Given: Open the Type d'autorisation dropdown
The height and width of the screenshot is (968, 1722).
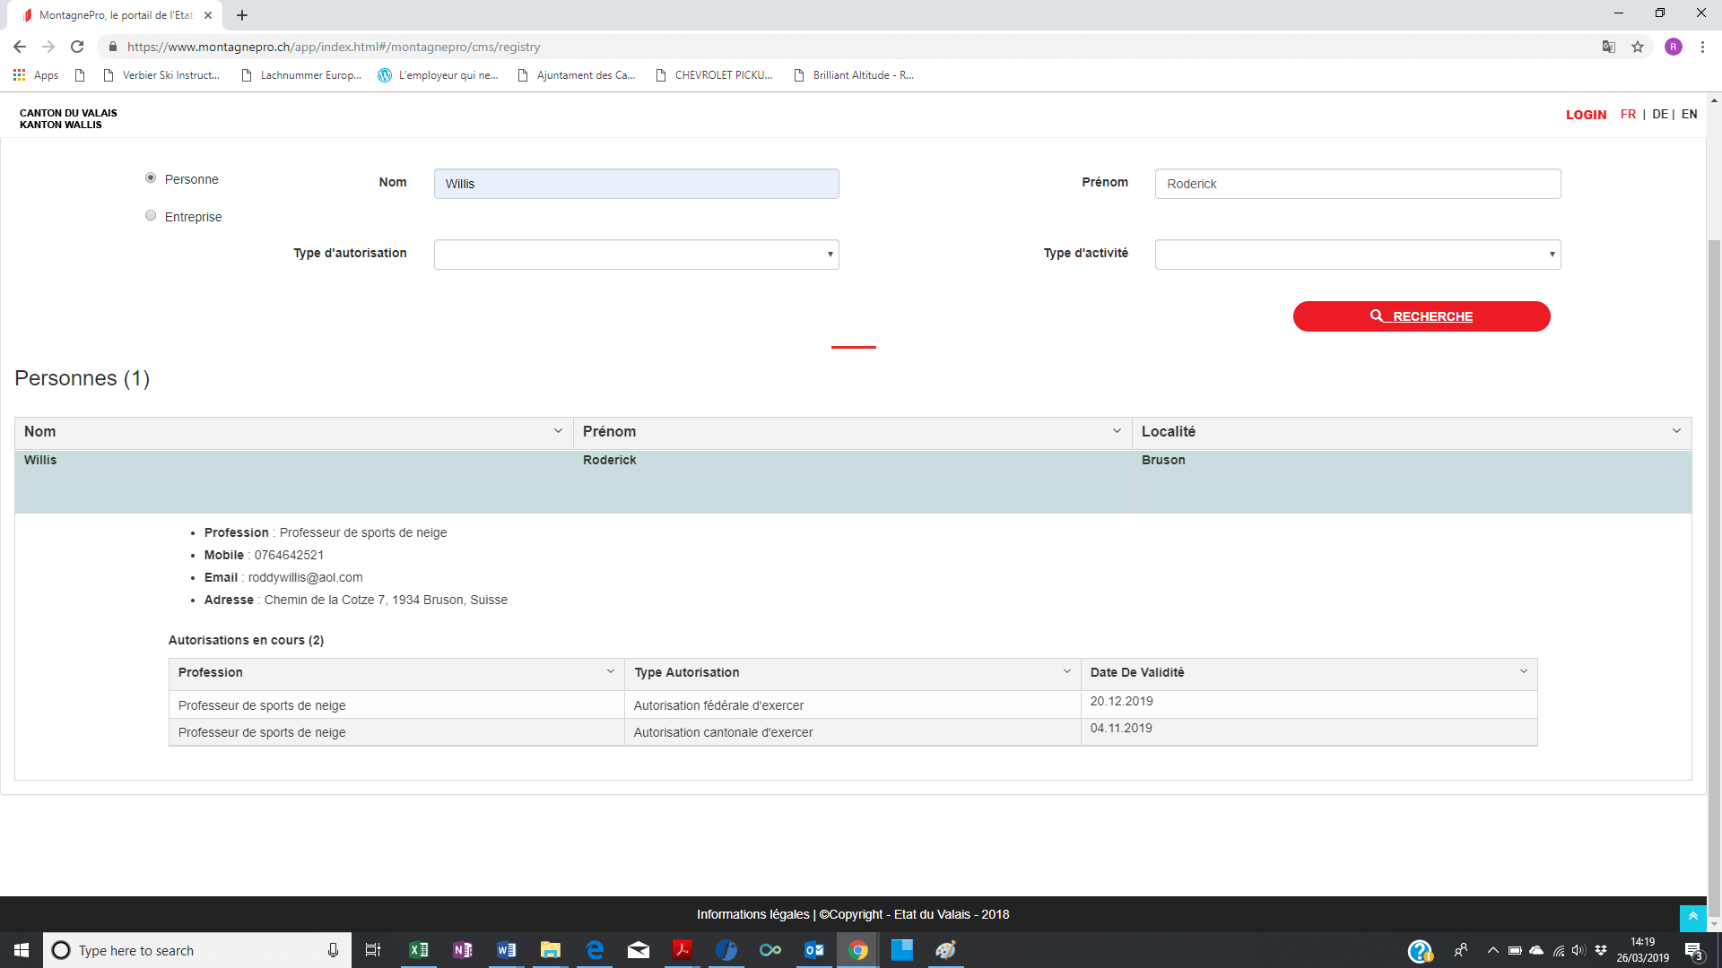Looking at the screenshot, I should pos(636,255).
